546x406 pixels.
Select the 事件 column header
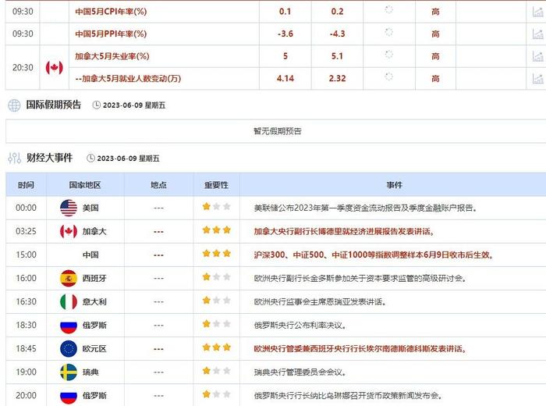pyautogui.click(x=394, y=185)
